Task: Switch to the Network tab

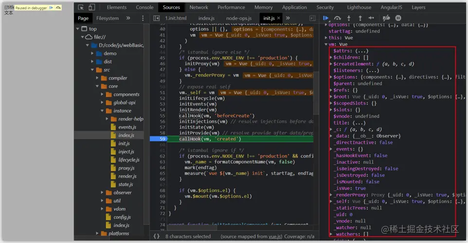Action: pos(199,7)
